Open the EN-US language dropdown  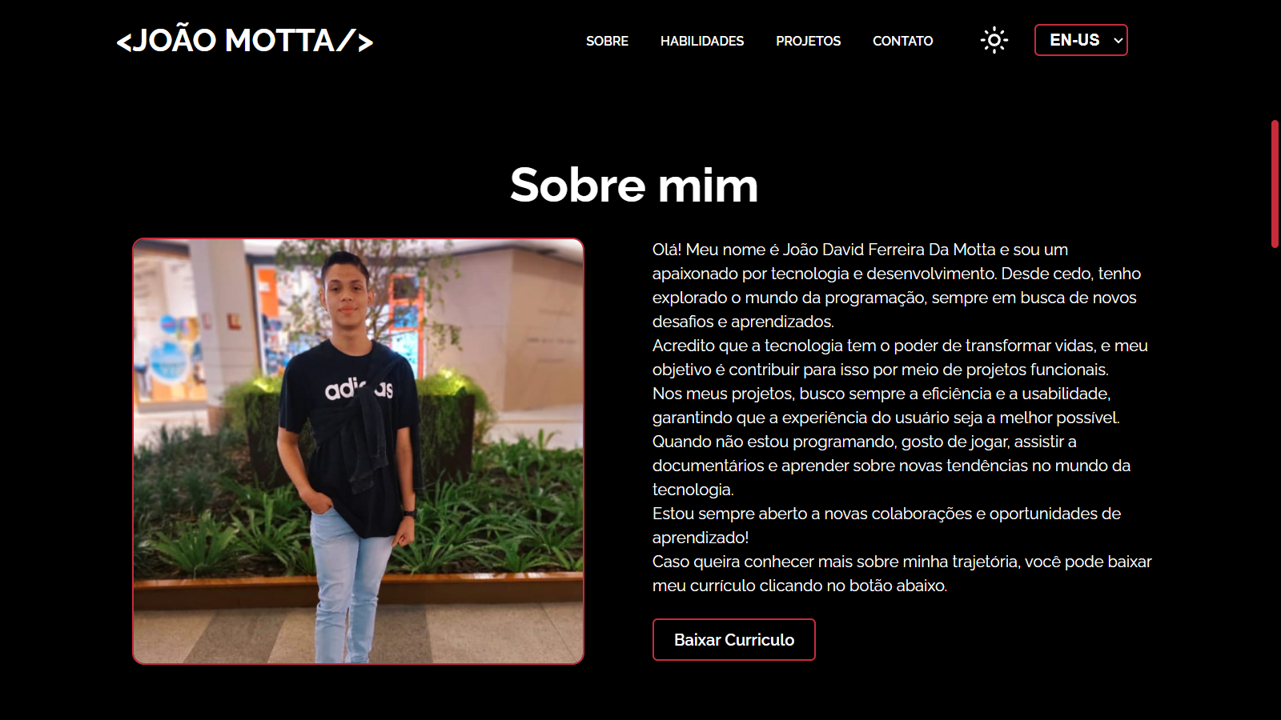(x=1081, y=40)
